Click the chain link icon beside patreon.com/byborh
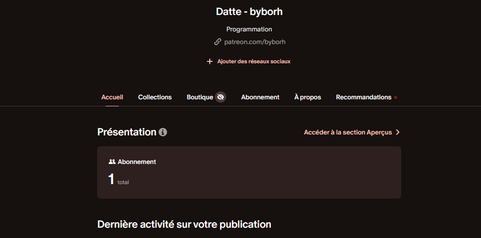 (217, 42)
